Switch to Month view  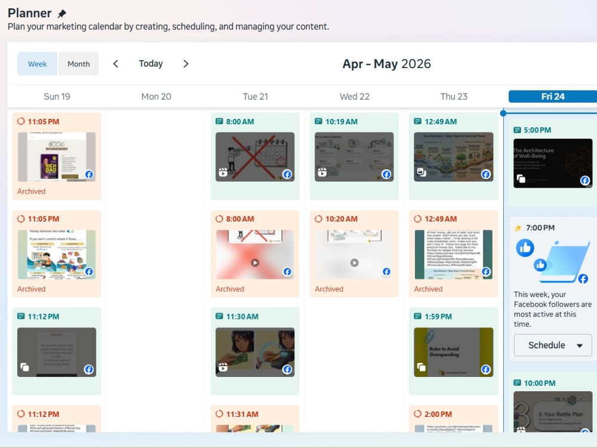(78, 64)
